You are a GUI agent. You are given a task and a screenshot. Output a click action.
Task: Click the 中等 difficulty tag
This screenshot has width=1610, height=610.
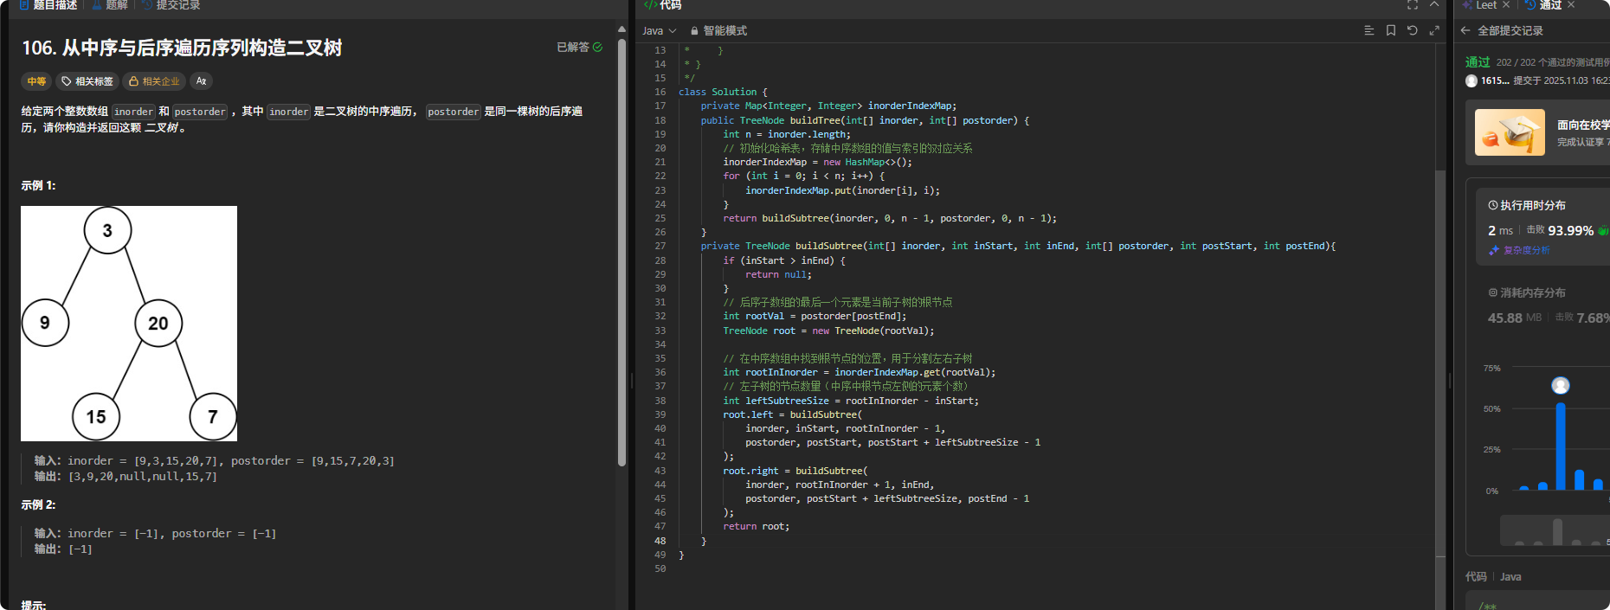[x=36, y=81]
